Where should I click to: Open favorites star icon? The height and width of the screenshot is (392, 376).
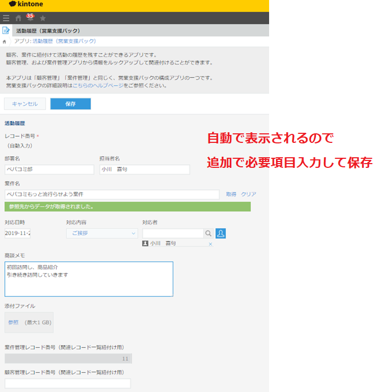(x=43, y=18)
